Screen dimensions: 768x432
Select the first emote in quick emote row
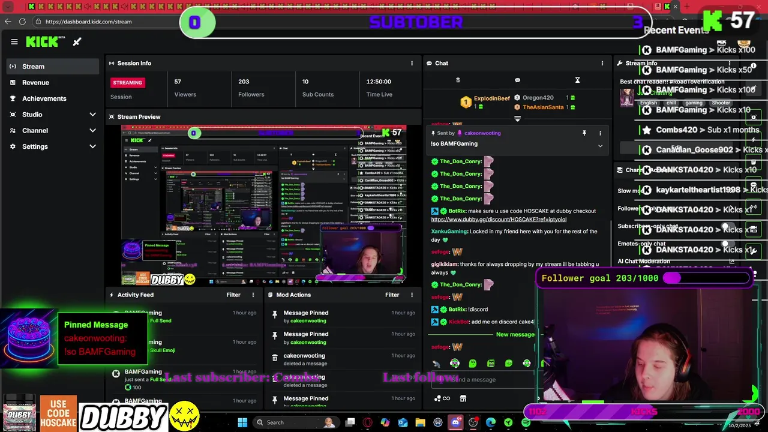[436, 363]
